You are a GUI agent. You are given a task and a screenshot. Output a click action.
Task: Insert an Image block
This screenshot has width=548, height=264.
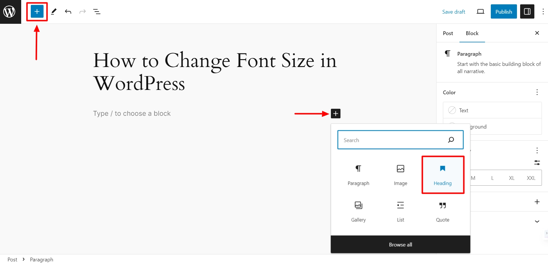point(401,175)
